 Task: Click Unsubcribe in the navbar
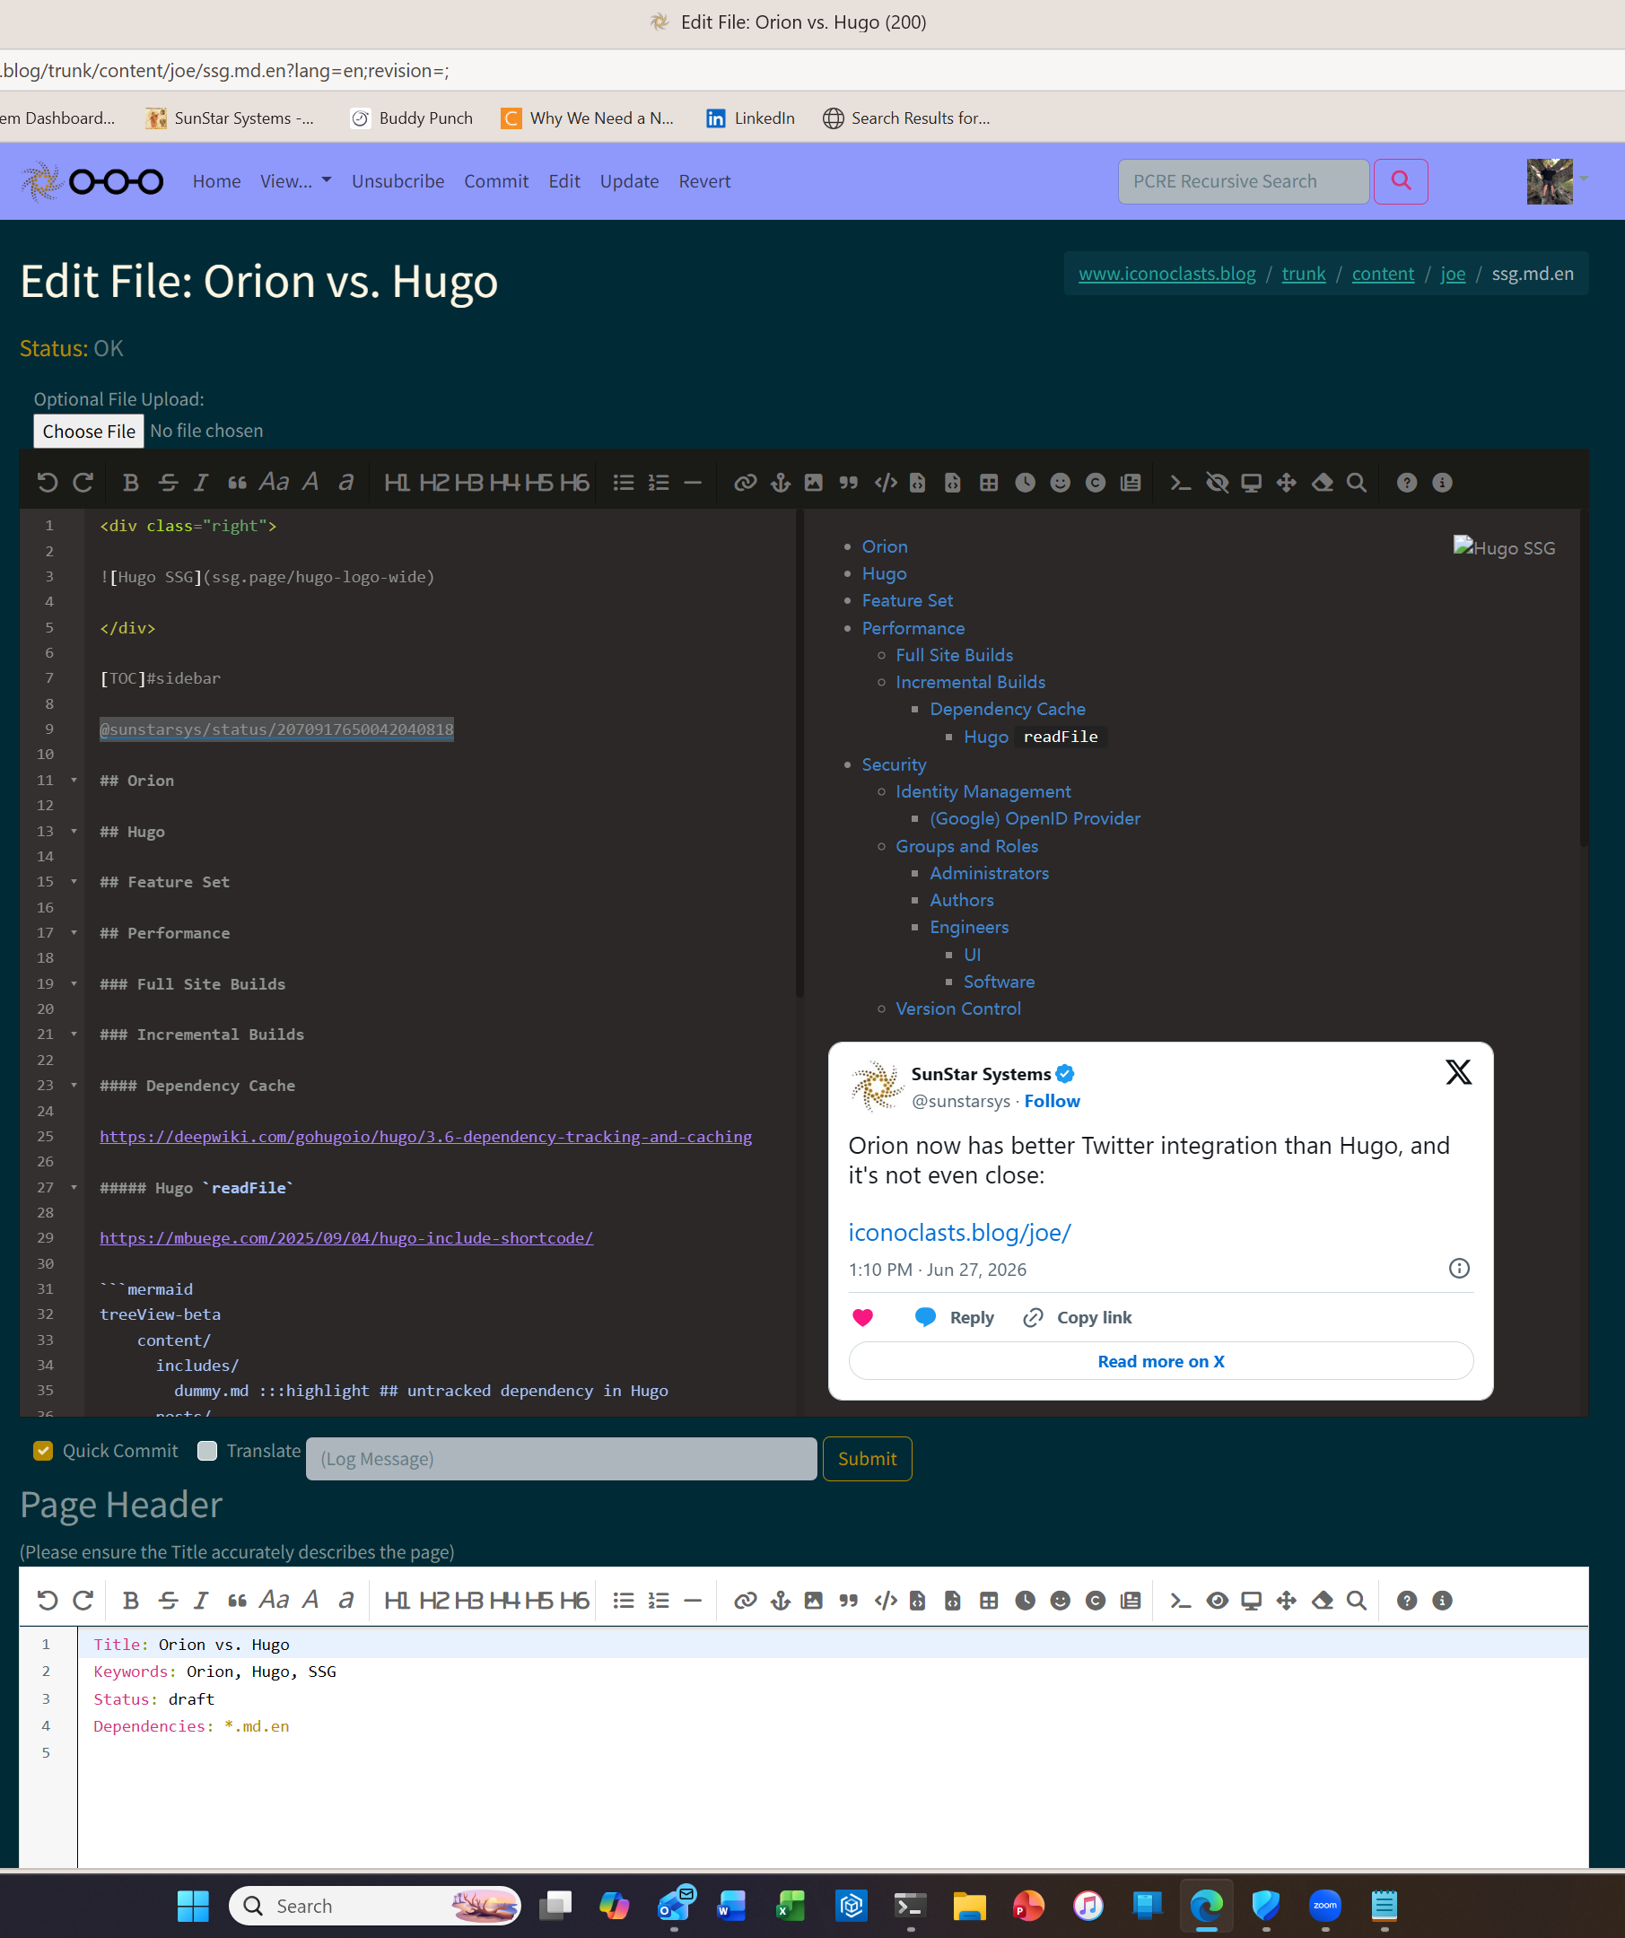[x=398, y=181]
